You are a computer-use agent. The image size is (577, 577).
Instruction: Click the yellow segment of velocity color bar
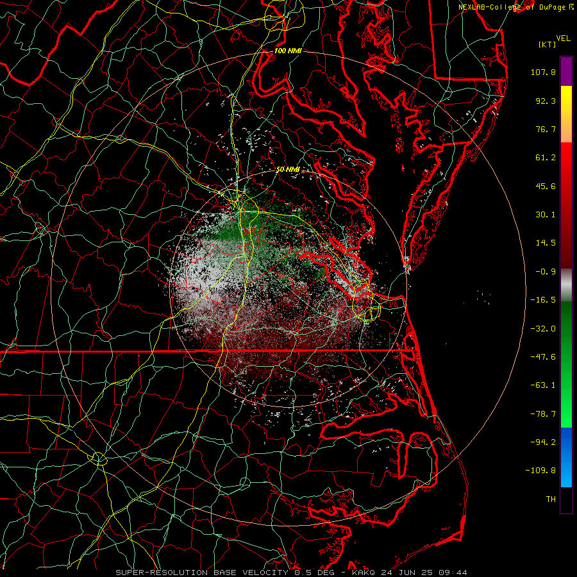[566, 100]
